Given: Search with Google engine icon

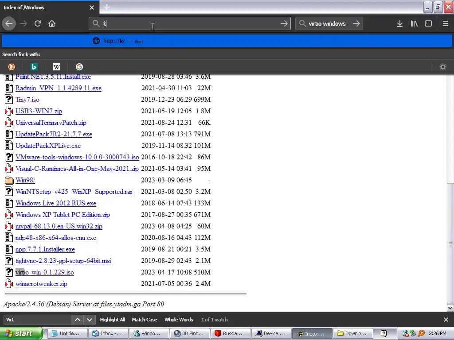Looking at the screenshot, I should pyautogui.click(x=79, y=67).
